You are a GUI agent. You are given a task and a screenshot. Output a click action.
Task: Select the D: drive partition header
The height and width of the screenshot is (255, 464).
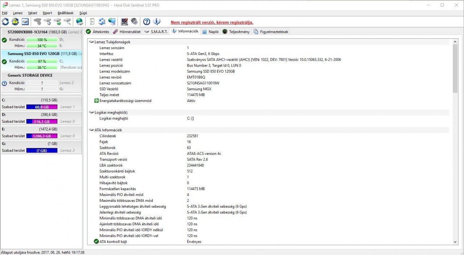tap(42, 115)
